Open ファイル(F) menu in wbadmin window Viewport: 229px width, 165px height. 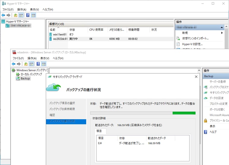pyautogui.click(x=18, y=58)
